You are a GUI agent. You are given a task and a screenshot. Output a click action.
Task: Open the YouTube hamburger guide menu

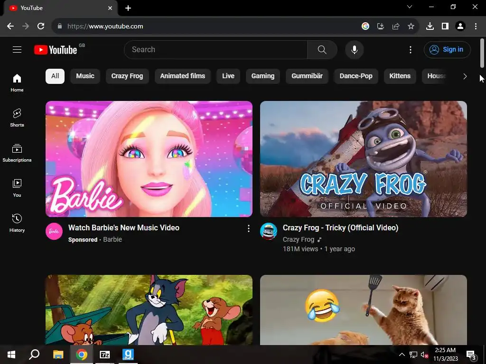click(x=17, y=49)
